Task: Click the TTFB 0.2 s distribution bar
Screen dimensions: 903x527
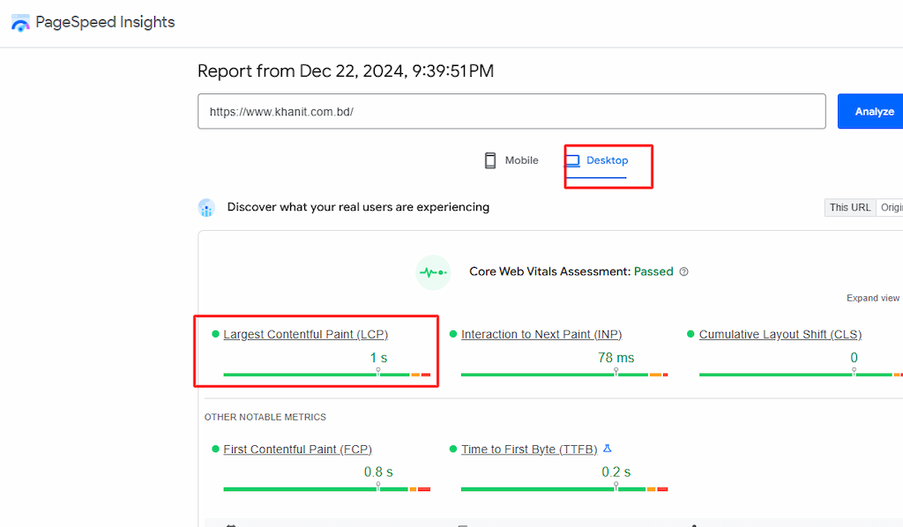Action: tap(563, 489)
